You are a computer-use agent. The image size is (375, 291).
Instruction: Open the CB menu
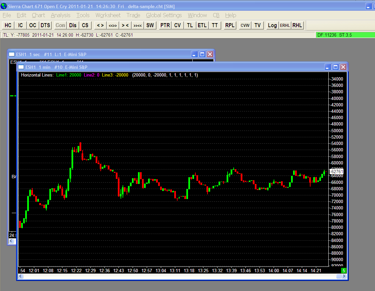[216, 15]
